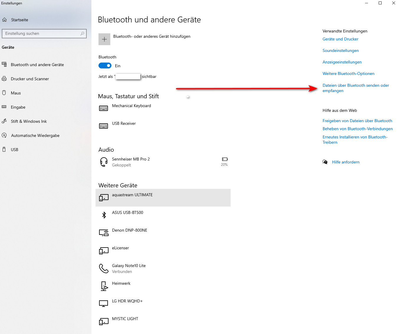Open the Eingabe settings page

click(18, 107)
